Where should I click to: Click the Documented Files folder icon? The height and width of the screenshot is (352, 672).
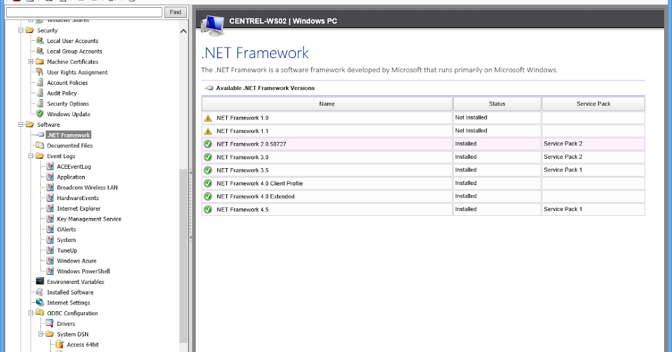tap(40, 145)
